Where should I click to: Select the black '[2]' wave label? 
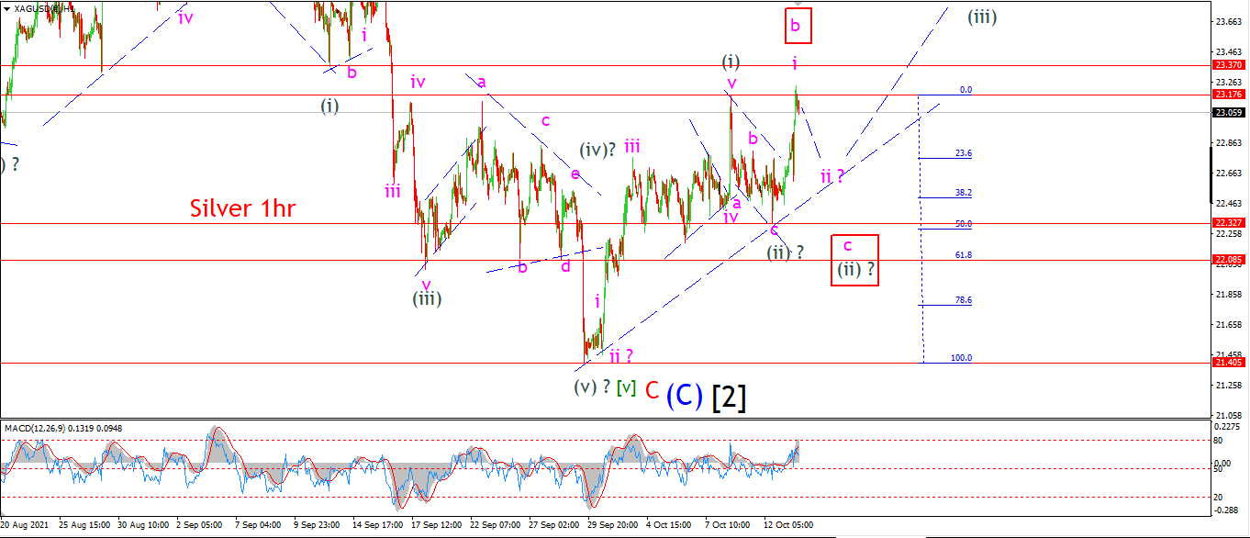(x=729, y=396)
